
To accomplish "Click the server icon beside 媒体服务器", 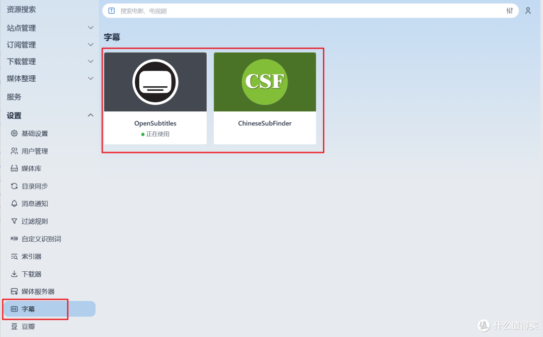I will point(14,291).
